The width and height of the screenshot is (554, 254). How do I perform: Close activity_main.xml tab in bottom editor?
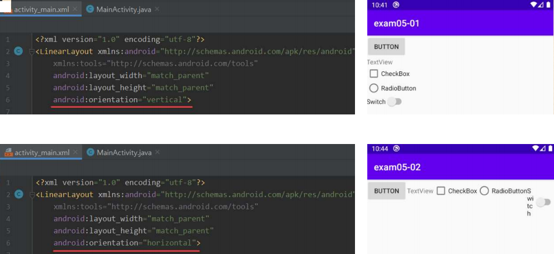[75, 152]
